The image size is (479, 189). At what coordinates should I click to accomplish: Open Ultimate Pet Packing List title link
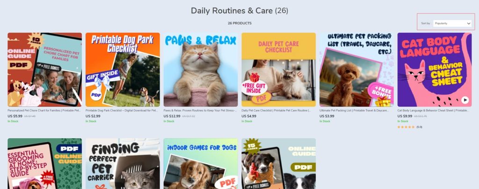[x=355, y=111]
